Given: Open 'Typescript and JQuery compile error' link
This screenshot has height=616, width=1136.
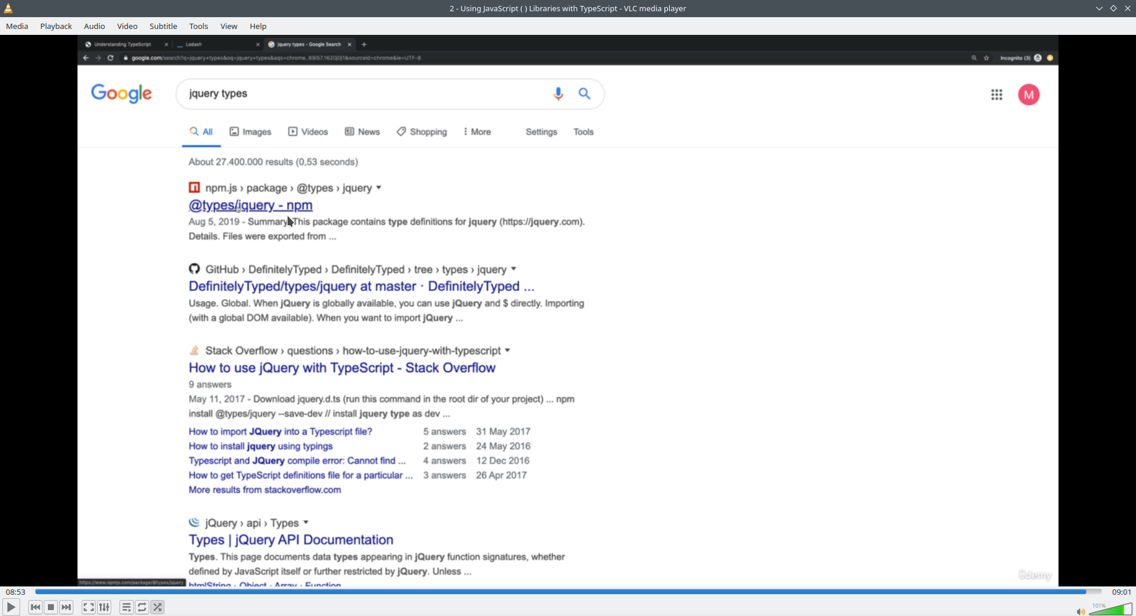Looking at the screenshot, I should pos(297,461).
